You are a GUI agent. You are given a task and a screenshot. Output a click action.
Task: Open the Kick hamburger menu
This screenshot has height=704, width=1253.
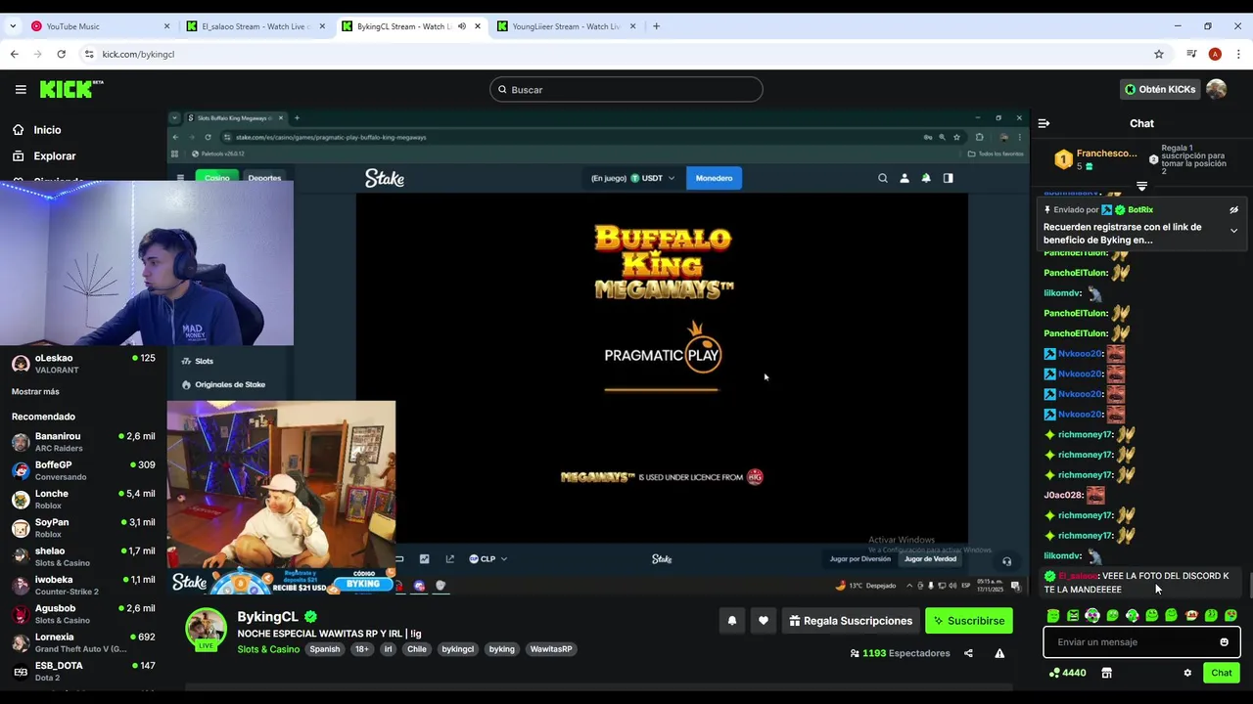pos(21,89)
